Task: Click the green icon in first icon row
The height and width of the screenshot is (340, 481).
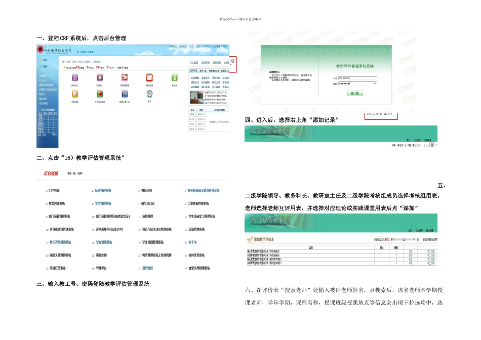Action: click(174, 77)
